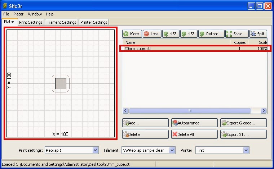Click the Copies column header
The width and height of the screenshot is (274, 169).
pos(240,42)
